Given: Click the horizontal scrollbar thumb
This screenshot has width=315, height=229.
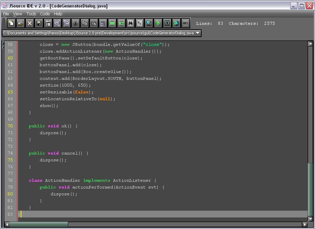Looking at the screenshot, I should pyautogui.click(x=39, y=224).
